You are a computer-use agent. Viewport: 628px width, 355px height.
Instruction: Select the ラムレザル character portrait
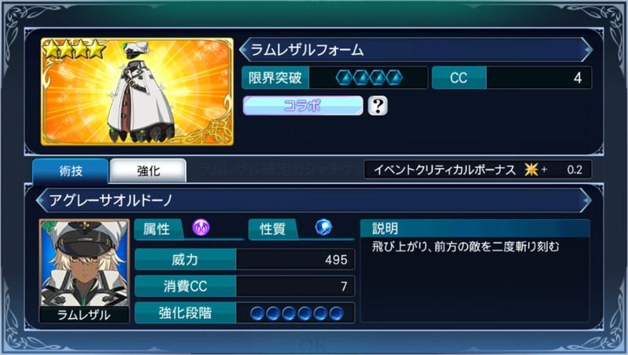84,270
